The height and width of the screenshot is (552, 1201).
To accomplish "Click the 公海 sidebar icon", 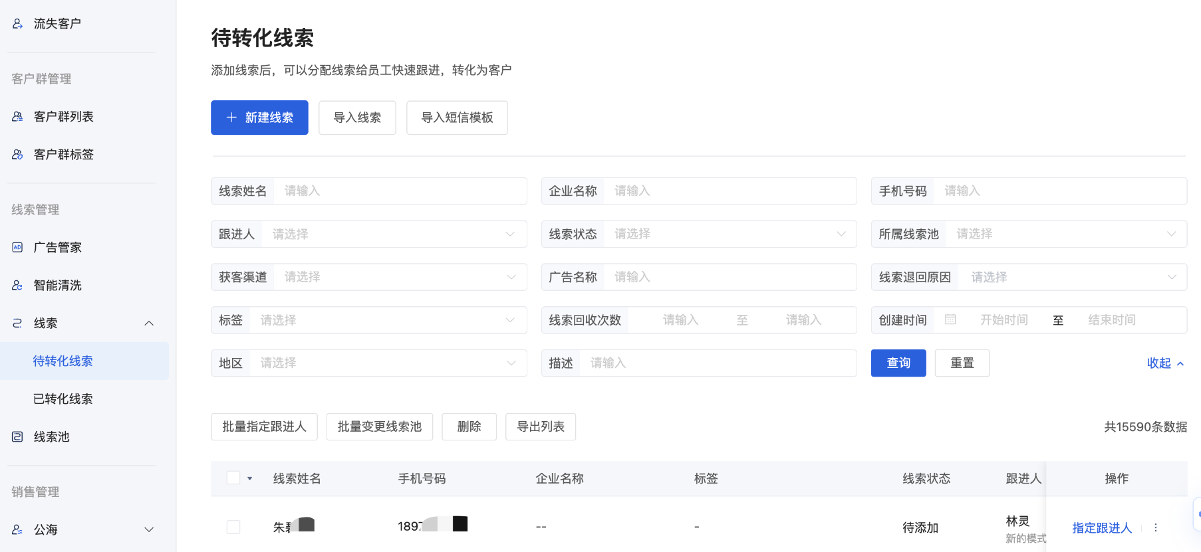I will [18, 530].
